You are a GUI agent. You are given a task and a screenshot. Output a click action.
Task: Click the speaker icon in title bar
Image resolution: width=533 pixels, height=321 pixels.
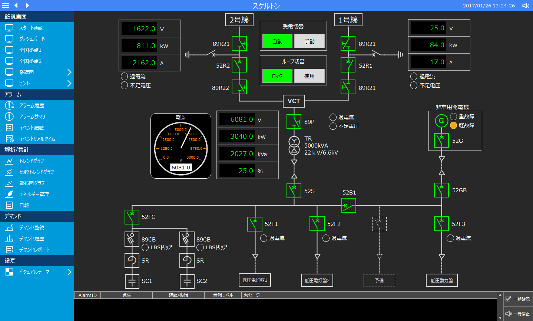526,6
